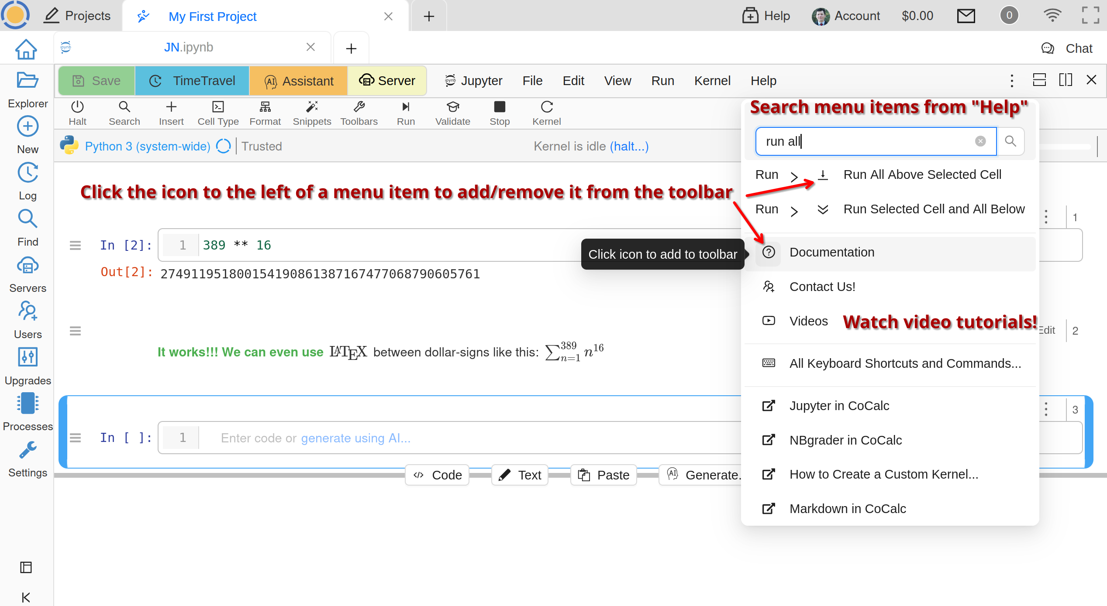Select Videos in the Help menu
Screen dimensions: 1107x606
(x=808, y=321)
